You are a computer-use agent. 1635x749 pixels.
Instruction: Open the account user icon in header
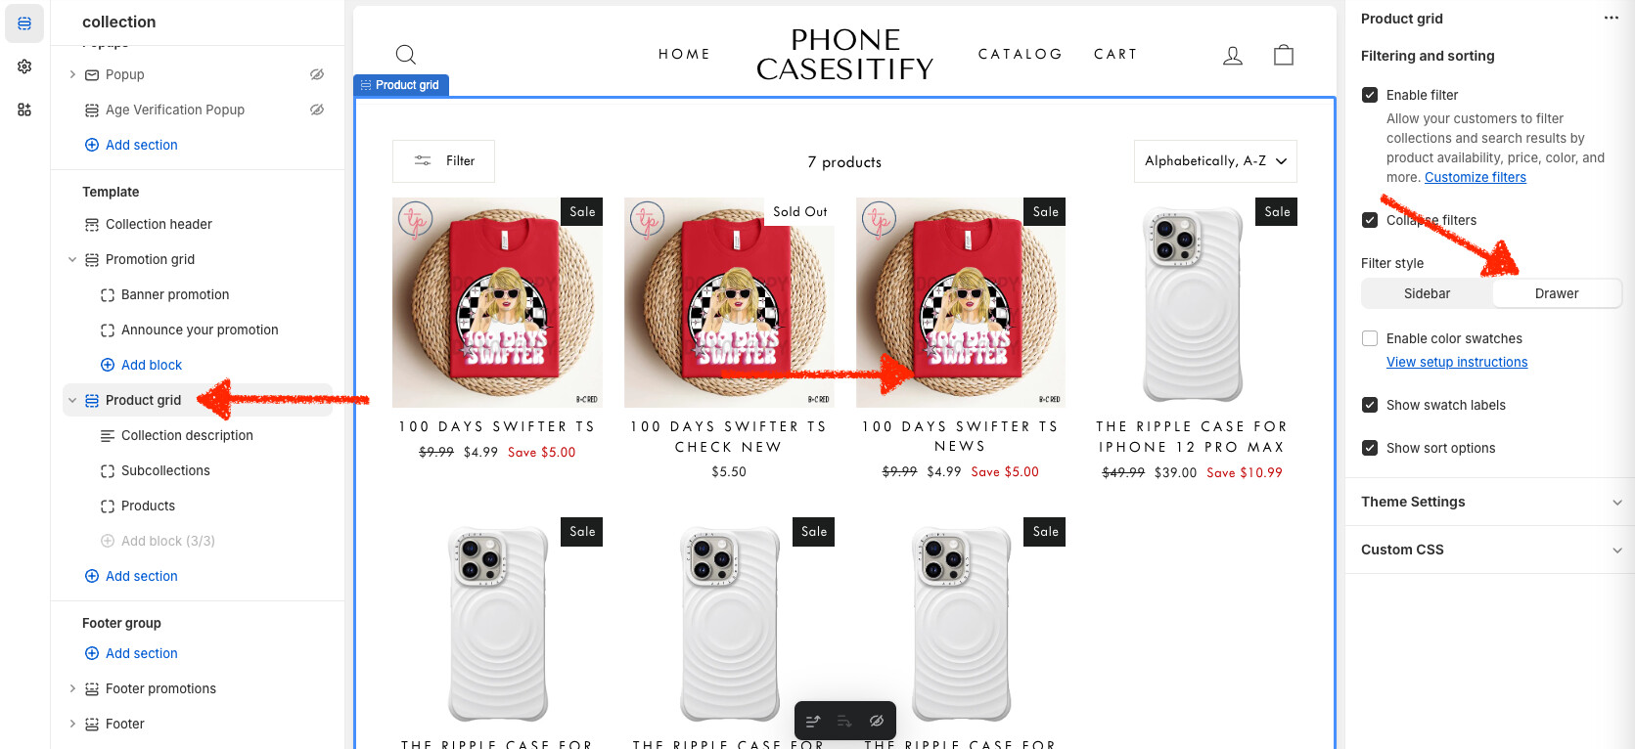point(1233,56)
